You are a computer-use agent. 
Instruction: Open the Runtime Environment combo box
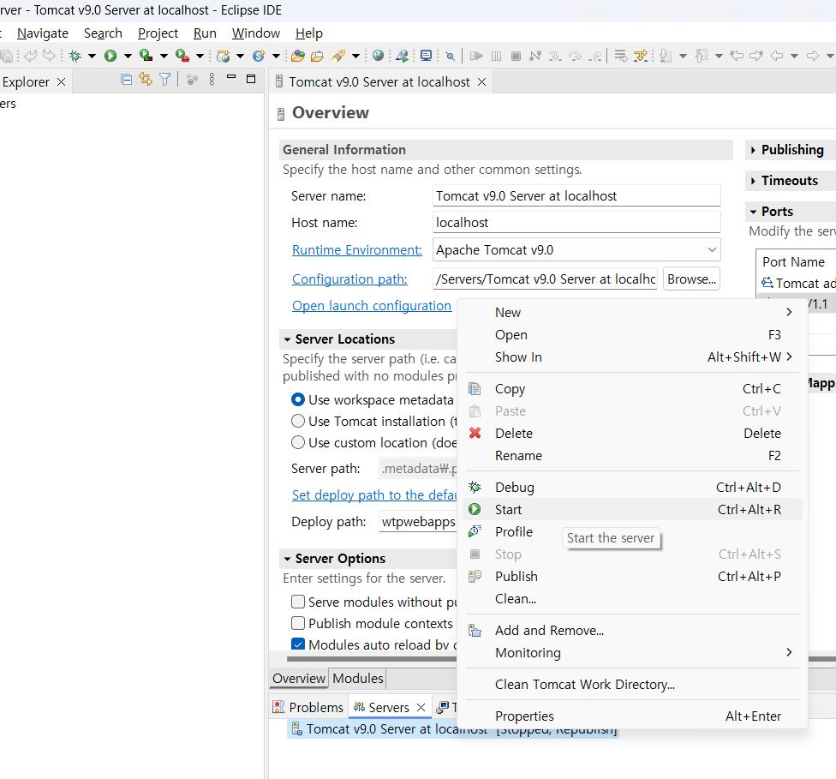click(576, 249)
